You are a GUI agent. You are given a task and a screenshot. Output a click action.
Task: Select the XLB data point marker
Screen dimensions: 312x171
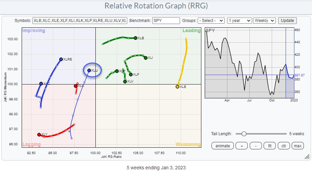click(135, 38)
